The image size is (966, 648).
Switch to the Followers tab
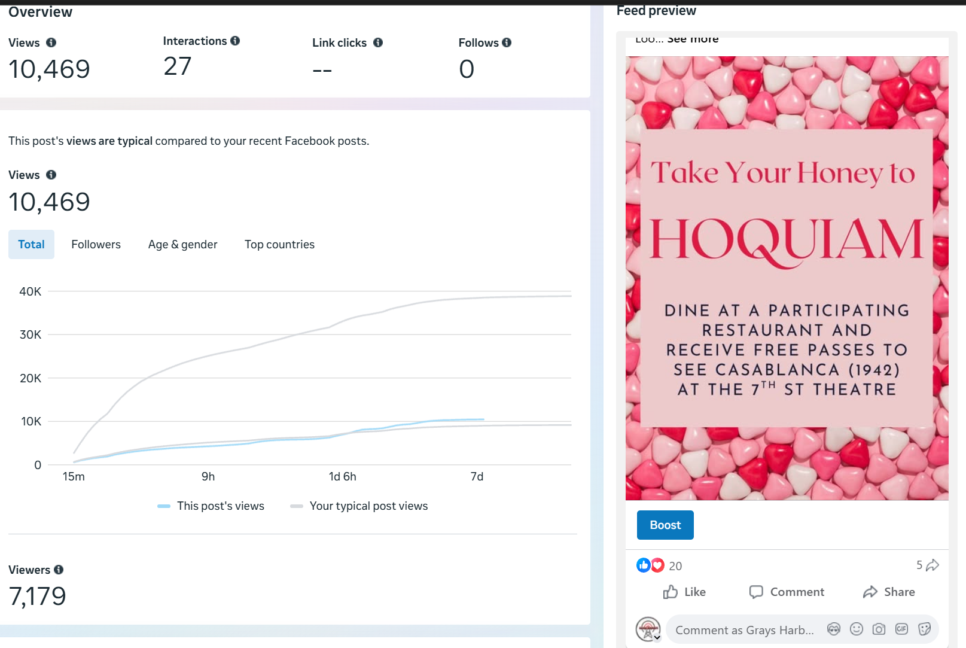point(96,244)
